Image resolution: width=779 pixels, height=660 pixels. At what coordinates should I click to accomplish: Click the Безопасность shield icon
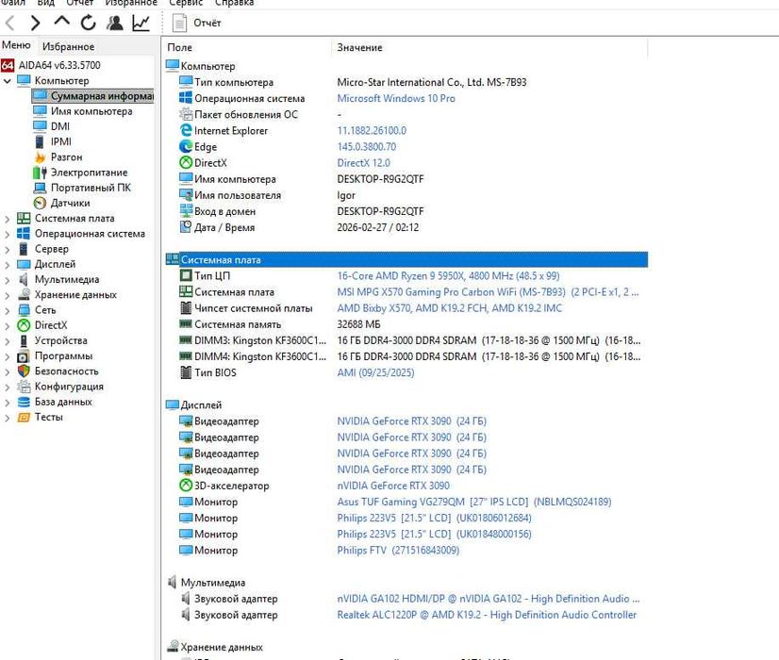(x=24, y=371)
